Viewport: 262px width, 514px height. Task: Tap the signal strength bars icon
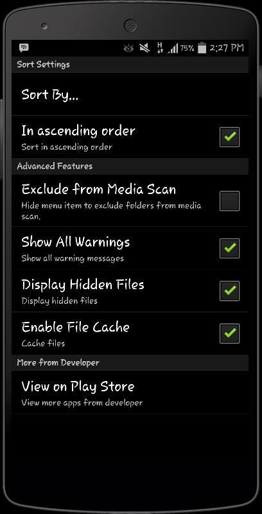pos(173,49)
